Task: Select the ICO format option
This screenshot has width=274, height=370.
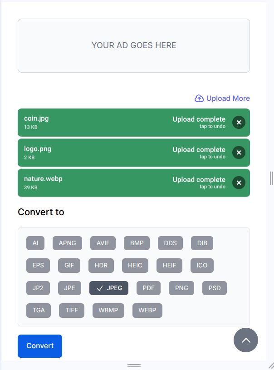Action: tap(202, 265)
